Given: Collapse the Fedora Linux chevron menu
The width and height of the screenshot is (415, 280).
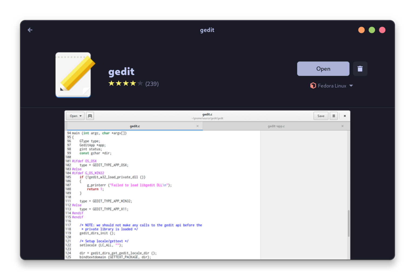Looking at the screenshot, I should coord(351,86).
